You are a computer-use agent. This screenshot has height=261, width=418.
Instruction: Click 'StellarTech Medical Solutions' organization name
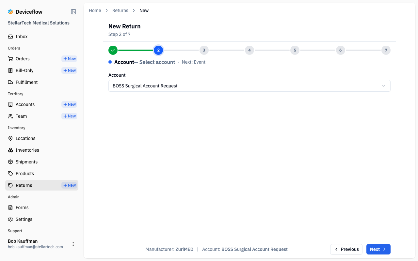click(39, 23)
